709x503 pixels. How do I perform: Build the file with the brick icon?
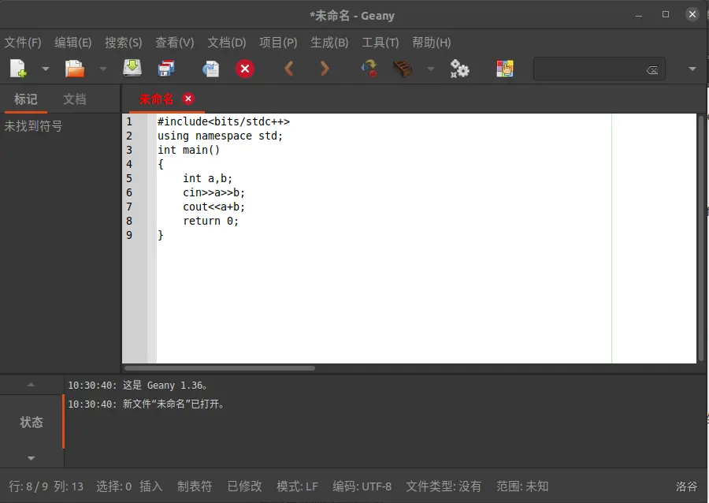(x=403, y=69)
